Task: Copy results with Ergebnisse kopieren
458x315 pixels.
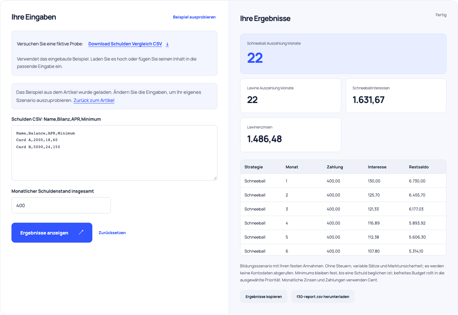Action: 264,297
